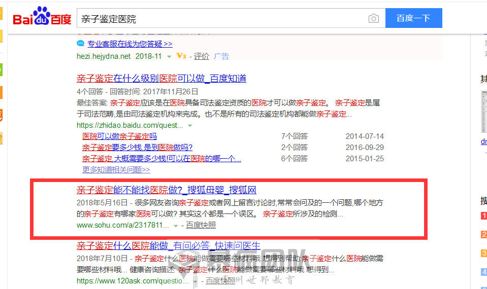Click hezi.hejydna.net domain text
The image size is (487, 289).
click(104, 56)
